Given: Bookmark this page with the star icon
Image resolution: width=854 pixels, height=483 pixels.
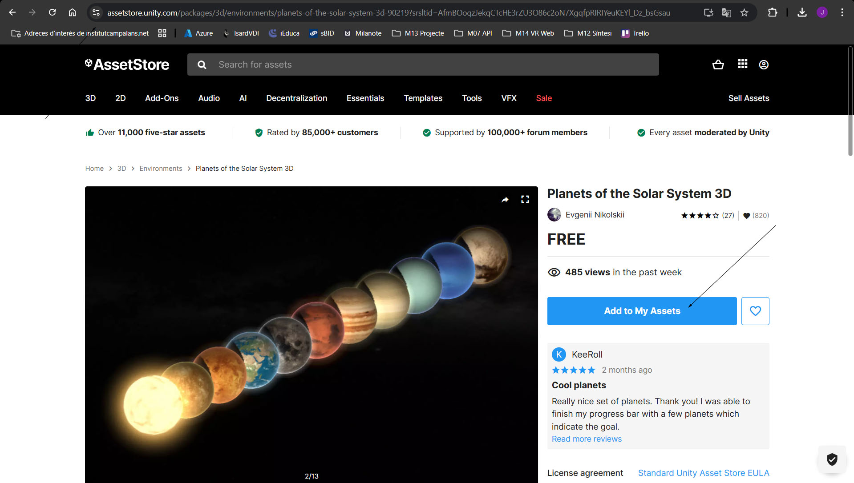Looking at the screenshot, I should point(744,13).
